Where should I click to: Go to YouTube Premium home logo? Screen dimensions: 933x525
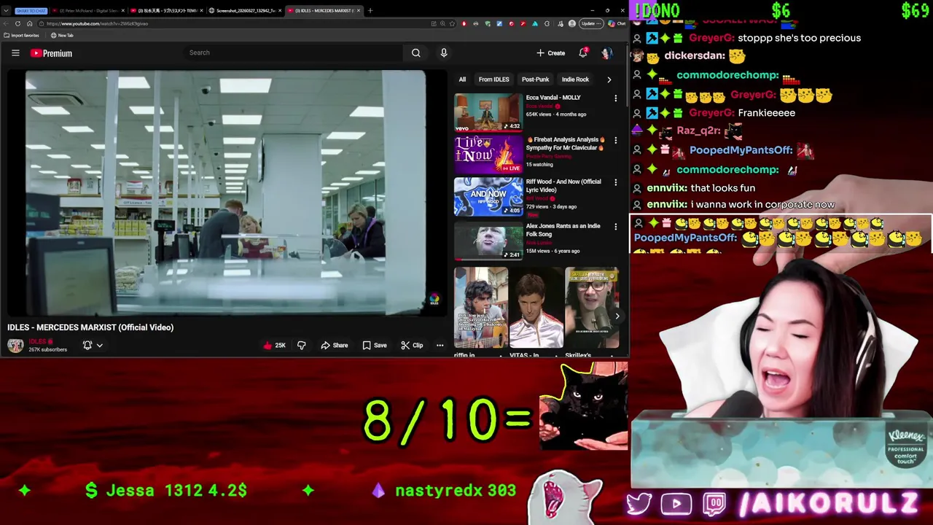click(x=51, y=53)
